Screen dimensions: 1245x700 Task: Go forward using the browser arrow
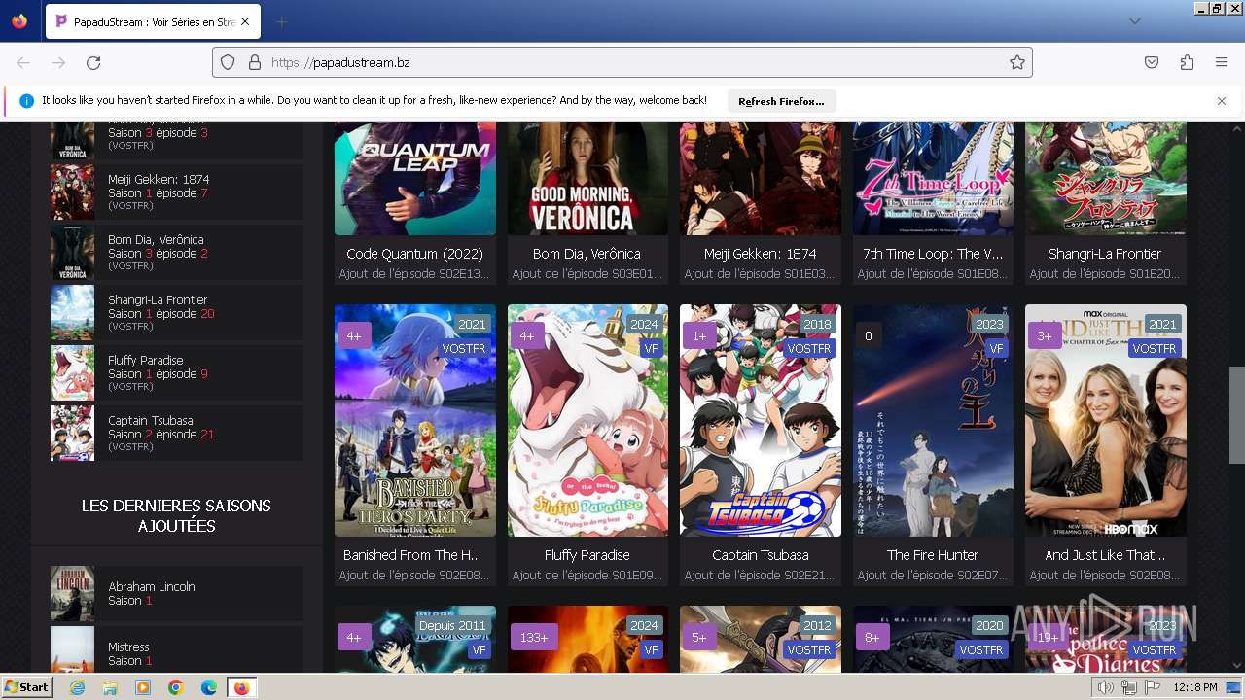(x=58, y=62)
